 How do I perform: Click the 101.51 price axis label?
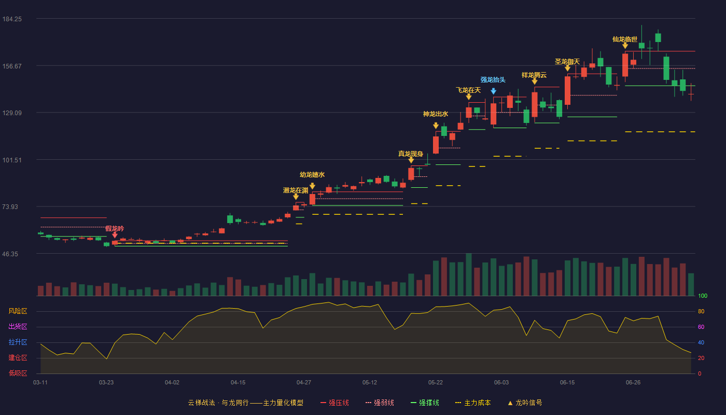click(12, 160)
